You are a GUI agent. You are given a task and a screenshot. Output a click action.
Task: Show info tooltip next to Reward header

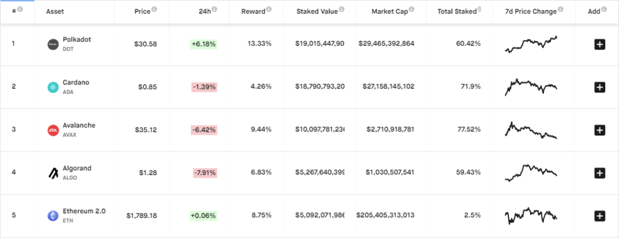269,9
